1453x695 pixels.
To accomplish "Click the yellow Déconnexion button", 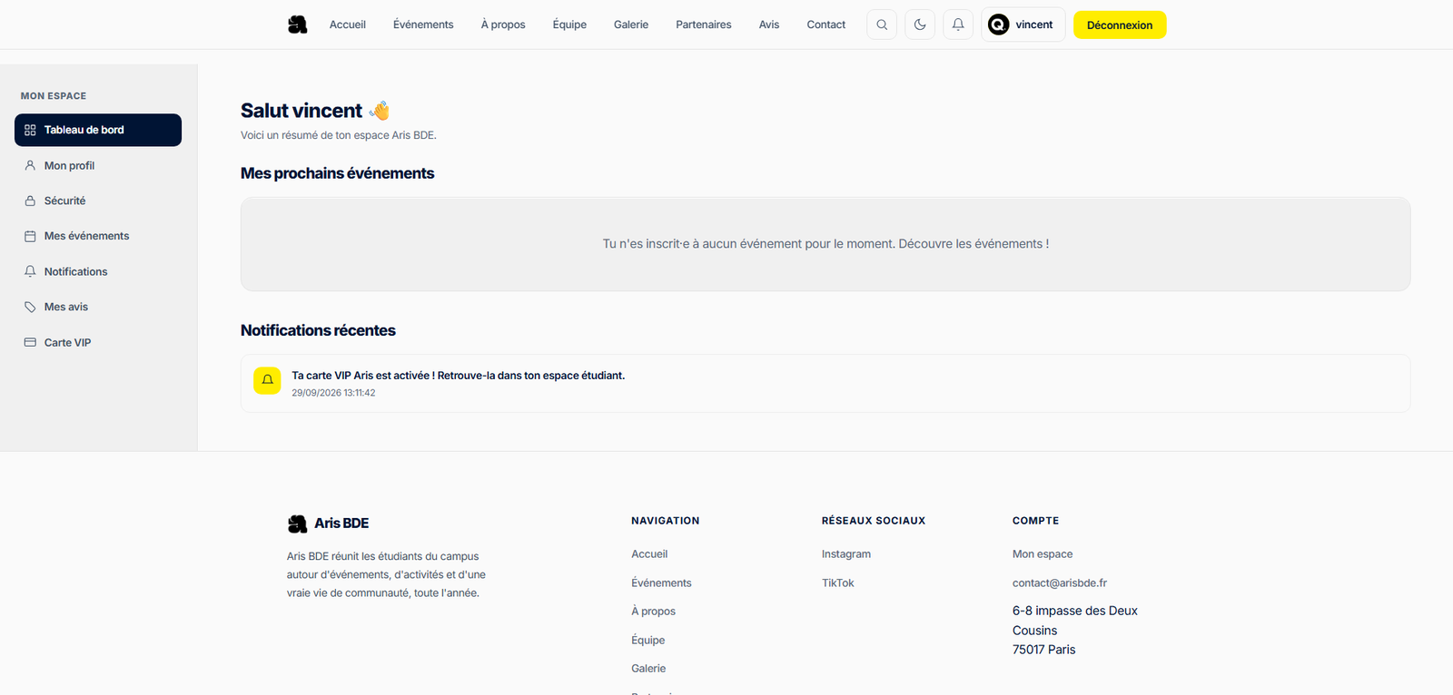I will tap(1120, 24).
